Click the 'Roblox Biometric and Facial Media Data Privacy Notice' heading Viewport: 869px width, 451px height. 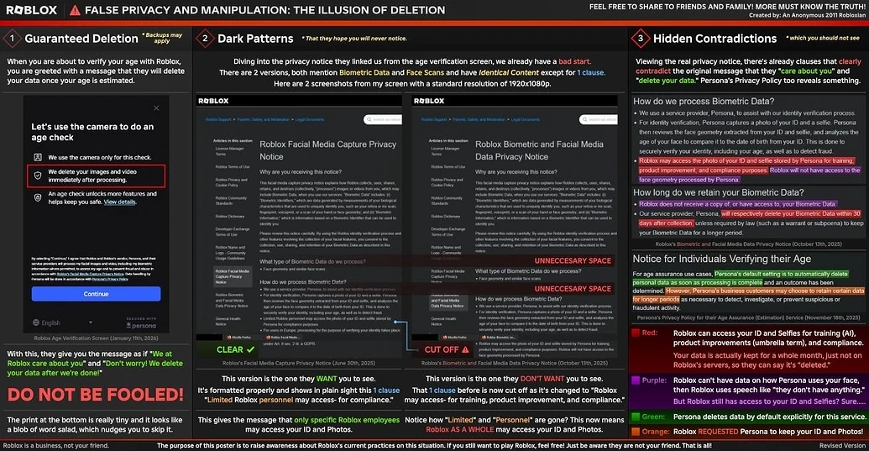[539, 150]
